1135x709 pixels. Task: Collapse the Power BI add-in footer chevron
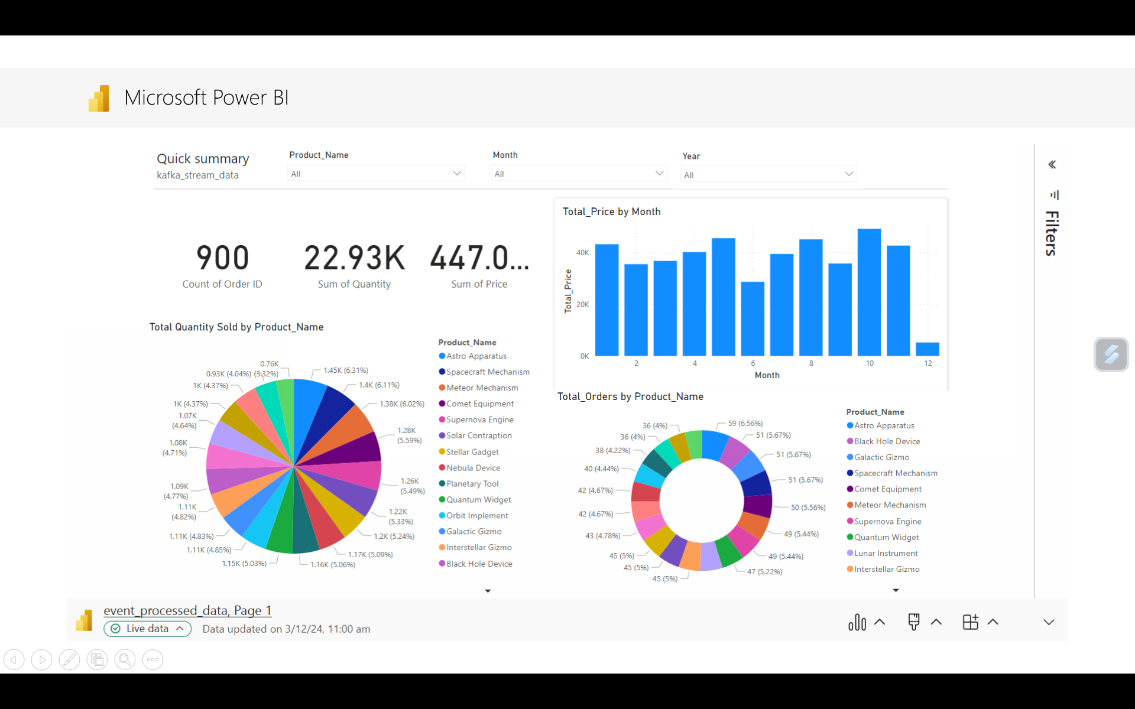point(1049,622)
